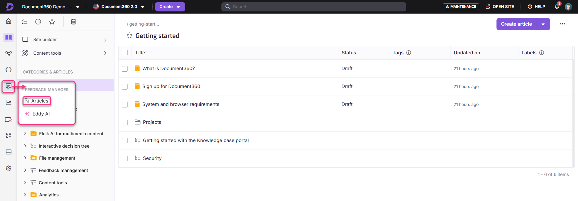The height and width of the screenshot is (201, 578).
Task: Open the Settings gear in sidebar
Action: (x=9, y=168)
